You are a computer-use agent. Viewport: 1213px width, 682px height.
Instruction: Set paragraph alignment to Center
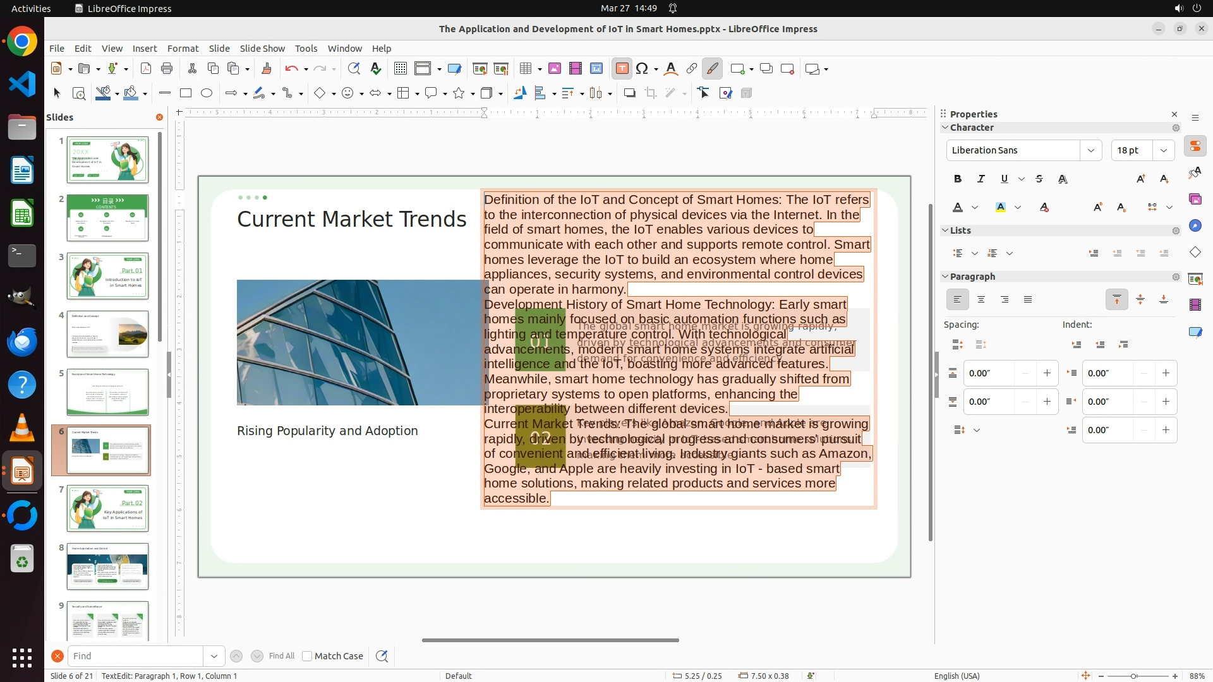[x=981, y=300]
